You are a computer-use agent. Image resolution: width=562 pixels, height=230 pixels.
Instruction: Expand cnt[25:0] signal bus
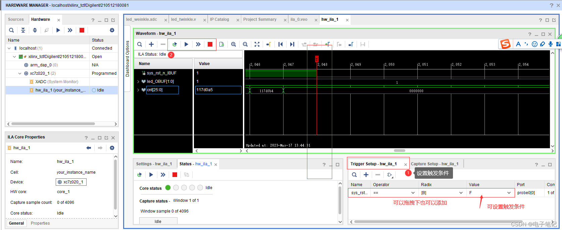(138, 90)
